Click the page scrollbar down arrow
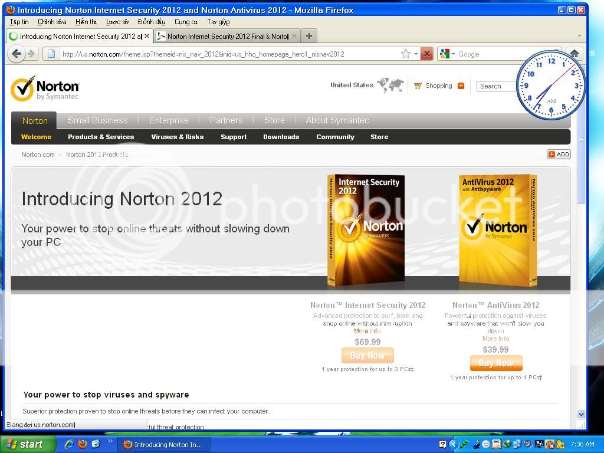Image resolution: width=604 pixels, height=453 pixels. click(581, 415)
